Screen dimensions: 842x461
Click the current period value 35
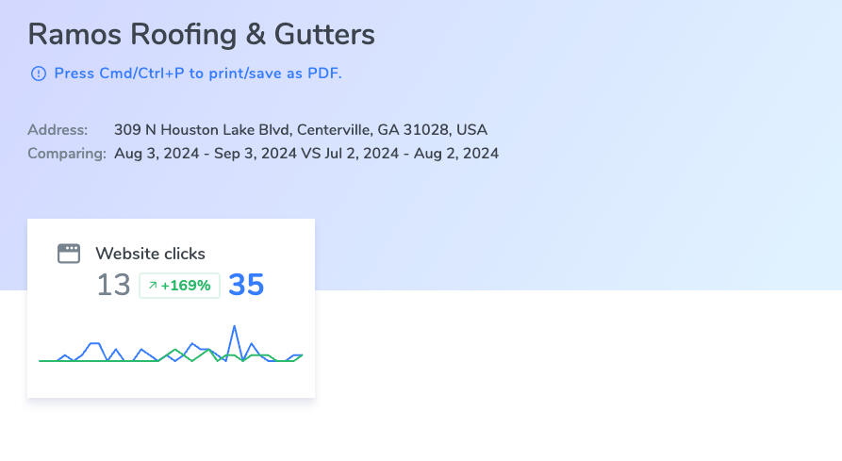[246, 285]
